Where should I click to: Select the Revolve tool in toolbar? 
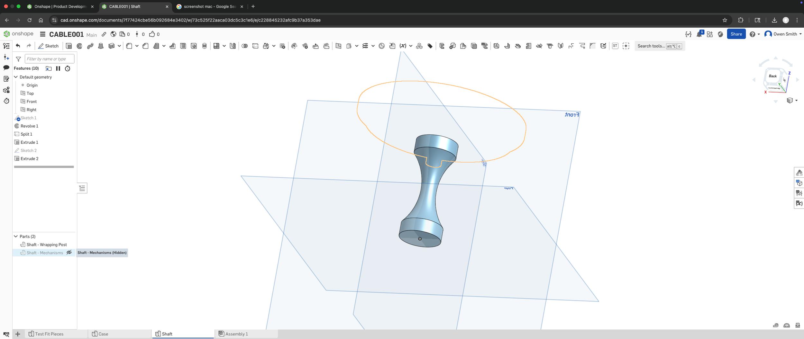pos(79,46)
